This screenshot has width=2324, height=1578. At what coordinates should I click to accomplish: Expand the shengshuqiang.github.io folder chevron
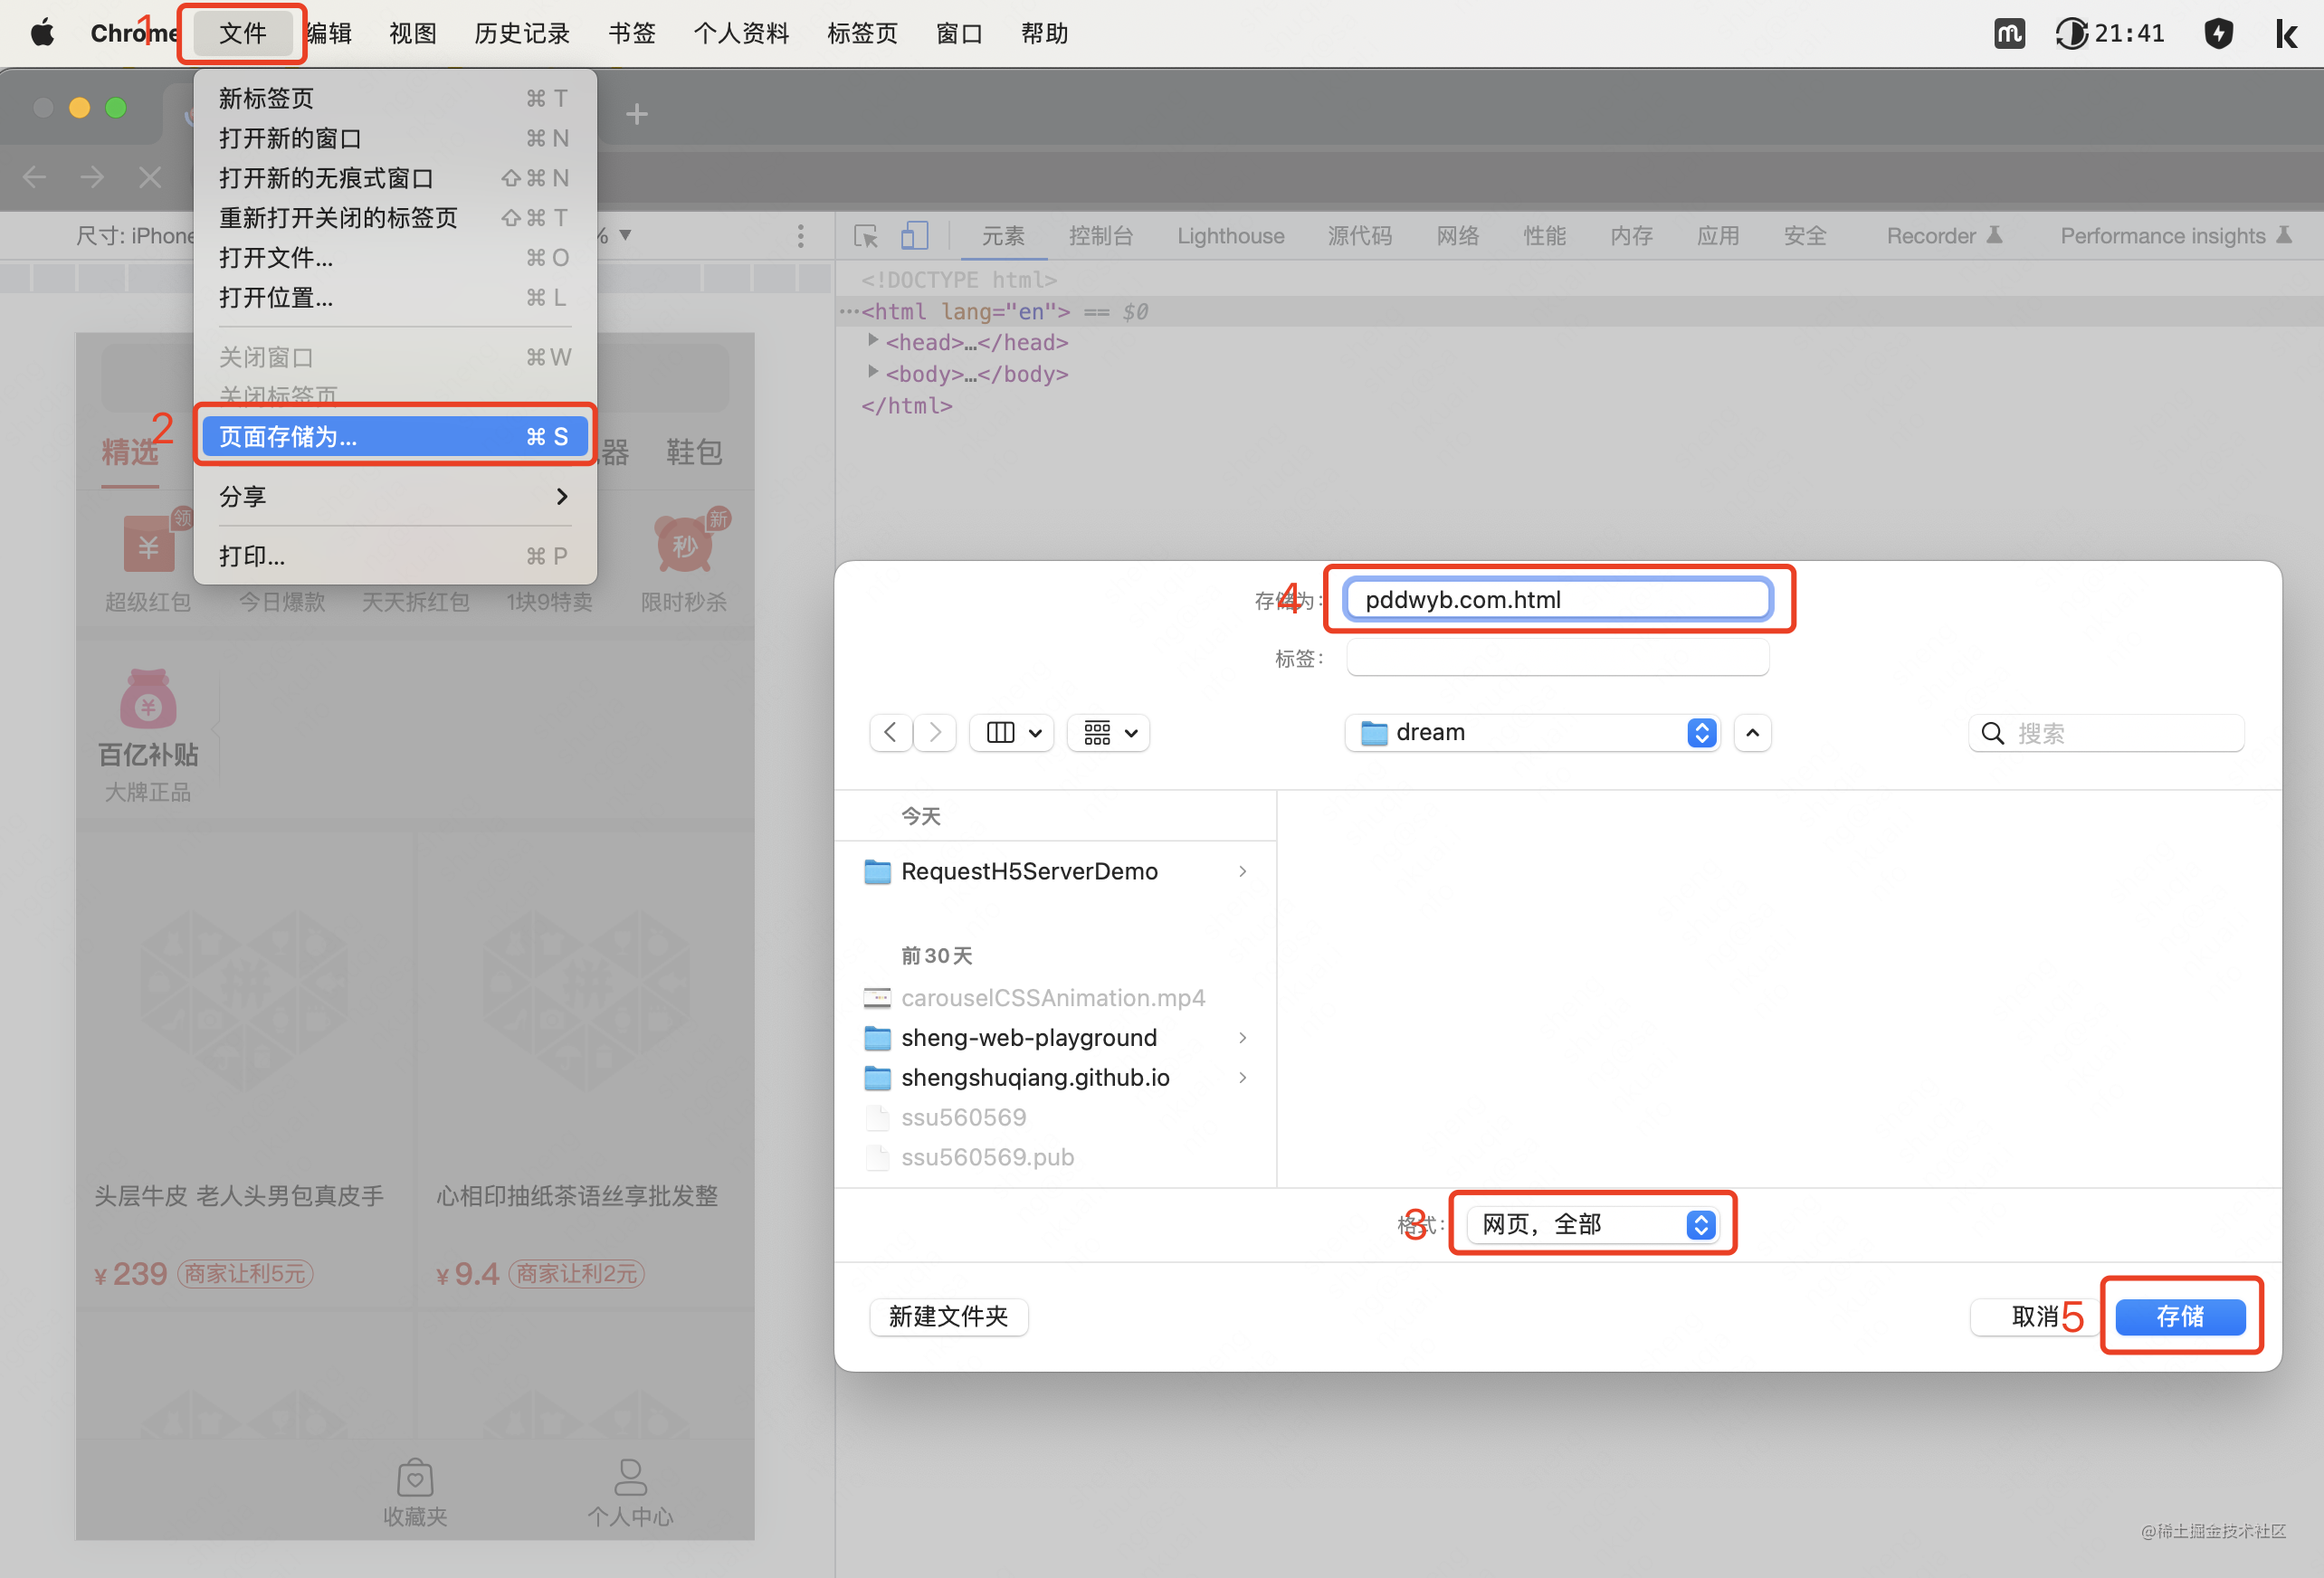[x=1242, y=1078]
